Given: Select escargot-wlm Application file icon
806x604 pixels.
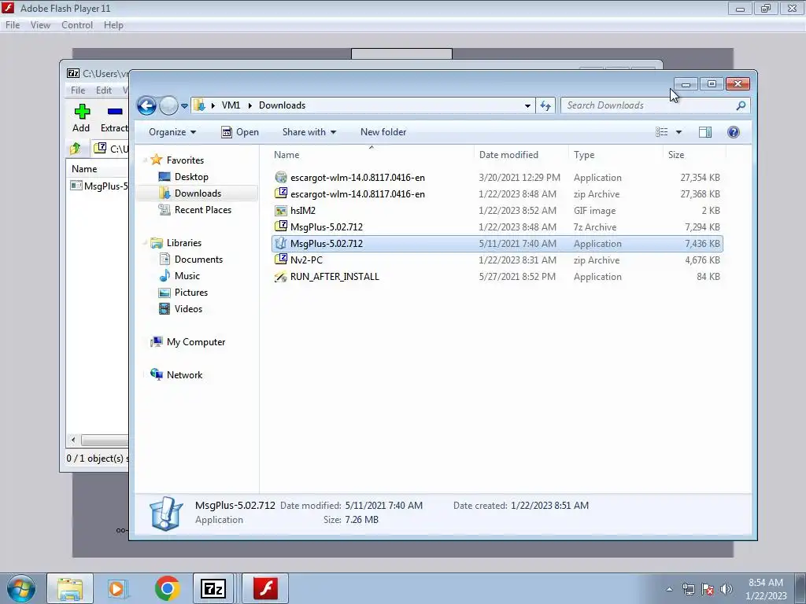Looking at the screenshot, I should pyautogui.click(x=281, y=177).
